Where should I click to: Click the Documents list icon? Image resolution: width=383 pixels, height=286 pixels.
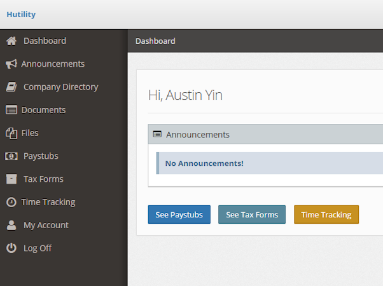click(x=11, y=110)
